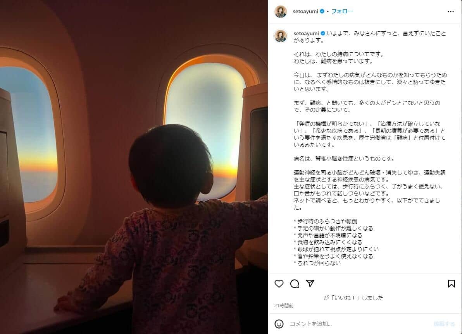Viewport: 462px width, 334px height.
Task: Open setoayumi username in the header
Action: [x=305, y=11]
